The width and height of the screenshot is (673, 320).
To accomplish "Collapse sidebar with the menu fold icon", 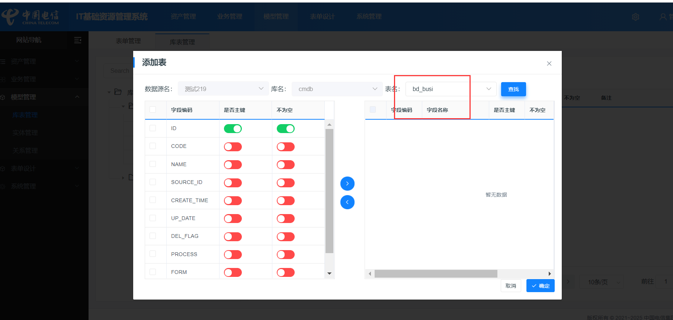I will click(x=77, y=40).
